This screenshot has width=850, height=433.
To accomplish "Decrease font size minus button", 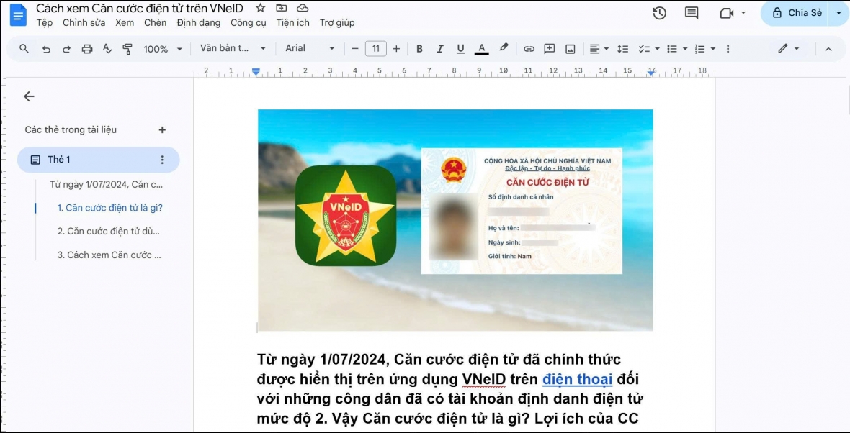I will point(355,49).
